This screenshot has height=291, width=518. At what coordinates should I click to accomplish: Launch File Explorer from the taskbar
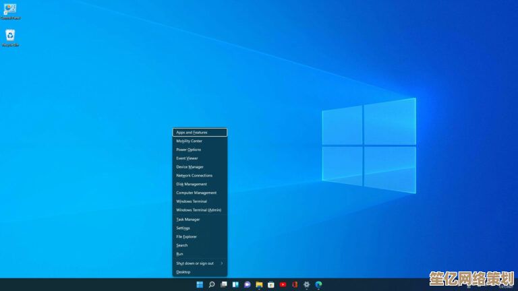click(259, 285)
